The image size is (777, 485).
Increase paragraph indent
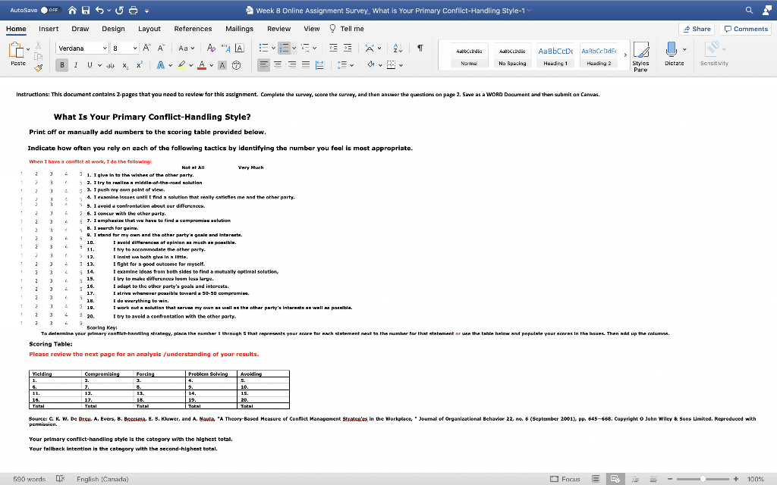point(348,48)
